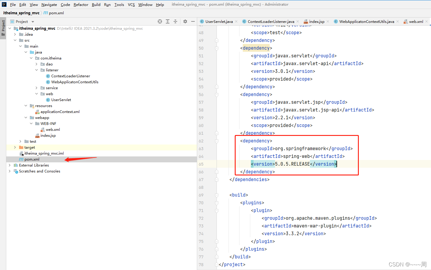Open the Project panel settings gear
431x270 pixels.
click(x=185, y=21)
